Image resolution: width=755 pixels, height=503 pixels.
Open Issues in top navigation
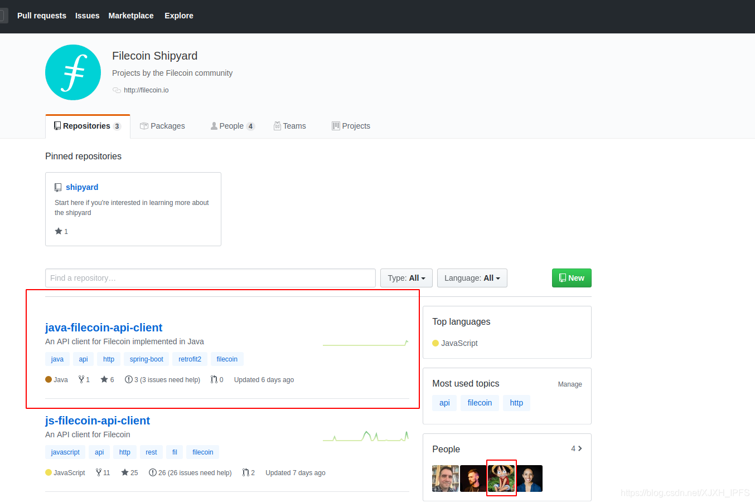88,16
